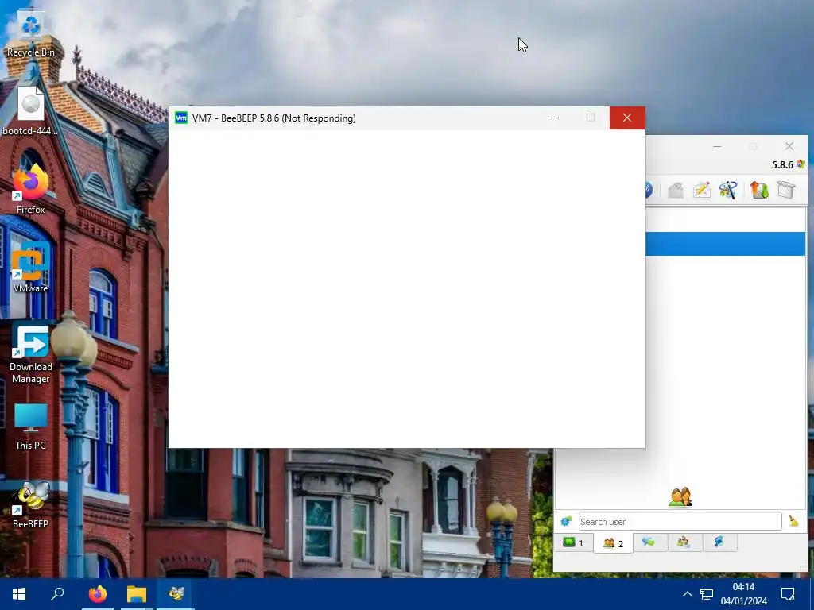
Task: Open the file transfer up-down arrows icon
Action: [x=759, y=190]
